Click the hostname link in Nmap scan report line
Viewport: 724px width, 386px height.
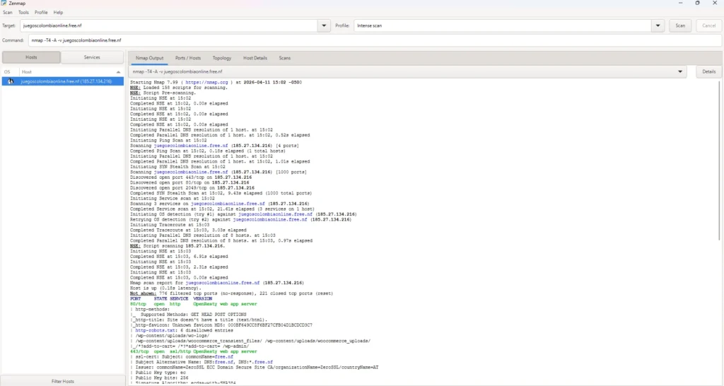[x=223, y=283]
